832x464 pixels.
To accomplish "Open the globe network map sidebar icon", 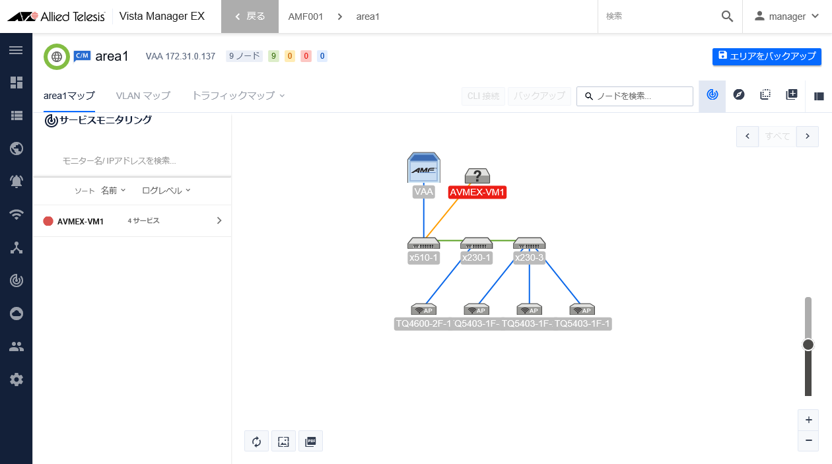I will point(17,149).
